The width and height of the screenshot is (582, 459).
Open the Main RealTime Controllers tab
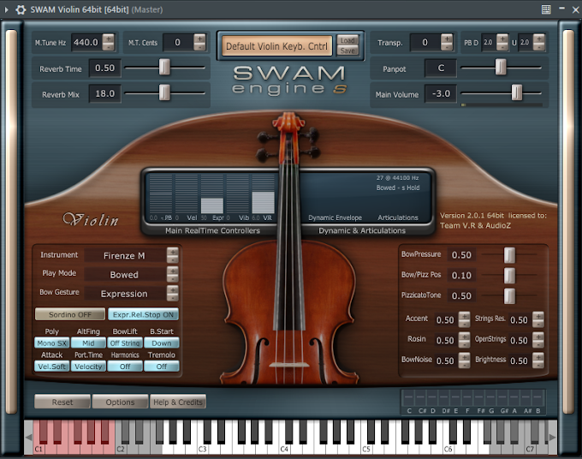pyautogui.click(x=212, y=230)
